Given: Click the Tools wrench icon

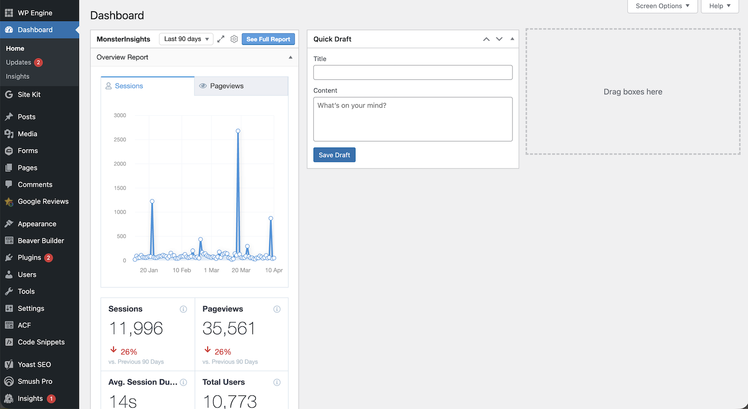Looking at the screenshot, I should pyautogui.click(x=9, y=291).
